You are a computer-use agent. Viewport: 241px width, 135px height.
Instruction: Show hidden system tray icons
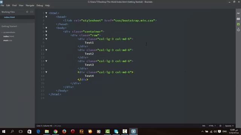point(202,132)
